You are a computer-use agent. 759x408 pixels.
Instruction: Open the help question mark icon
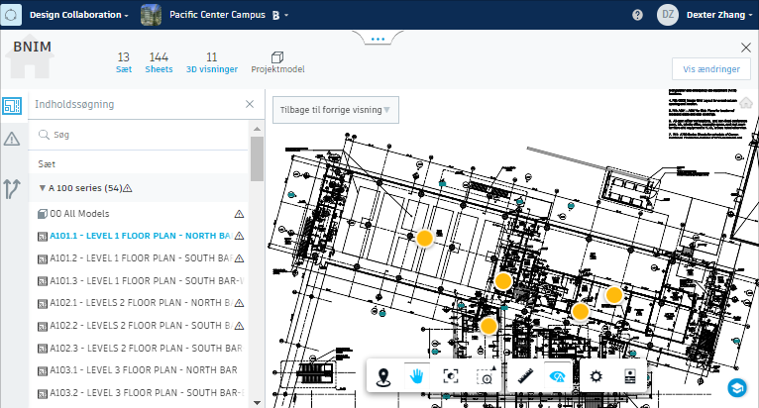(637, 15)
